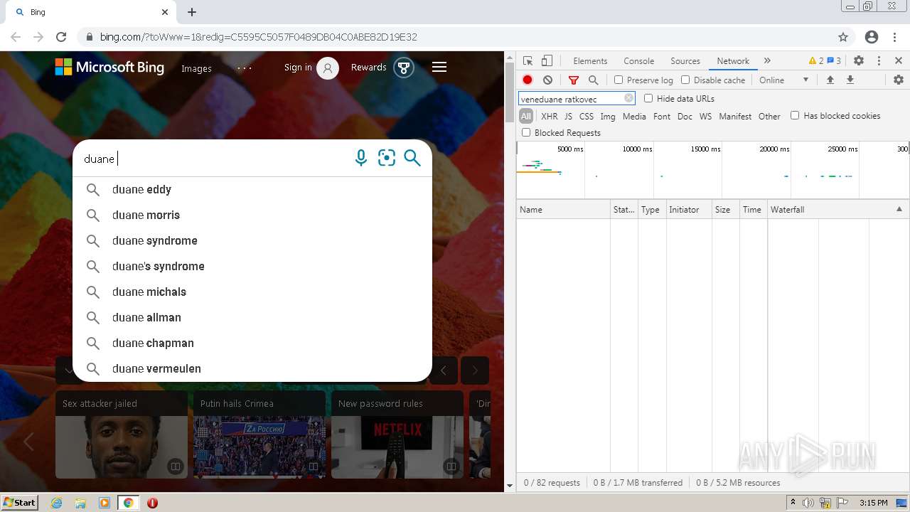Open Images link on Bing

[x=196, y=68]
